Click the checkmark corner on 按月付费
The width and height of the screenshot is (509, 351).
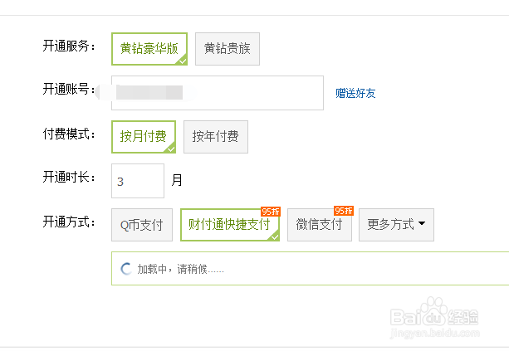[x=170, y=149]
